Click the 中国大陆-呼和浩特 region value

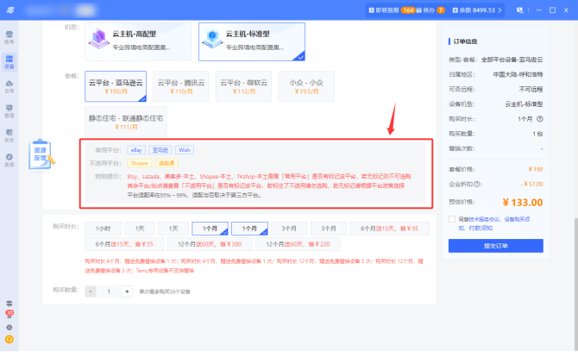click(x=518, y=74)
